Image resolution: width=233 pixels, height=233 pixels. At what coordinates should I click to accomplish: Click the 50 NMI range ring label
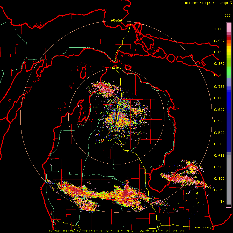(116, 68)
